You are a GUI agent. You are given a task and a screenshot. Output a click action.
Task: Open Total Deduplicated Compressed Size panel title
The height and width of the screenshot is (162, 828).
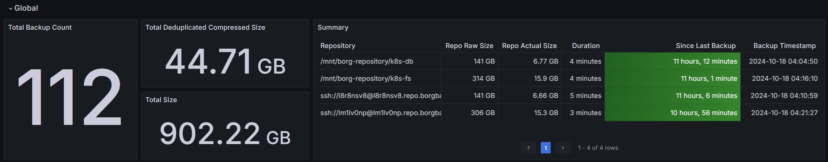point(205,27)
